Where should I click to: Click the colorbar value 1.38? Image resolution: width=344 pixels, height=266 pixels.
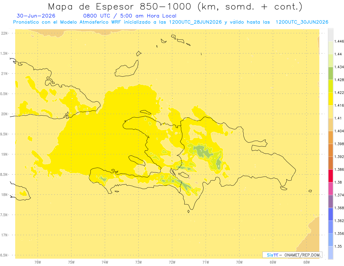pos(339,182)
